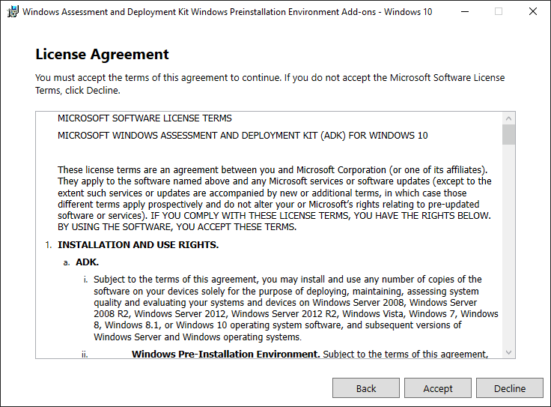Click the license scrollbar up arrow

[509, 118]
